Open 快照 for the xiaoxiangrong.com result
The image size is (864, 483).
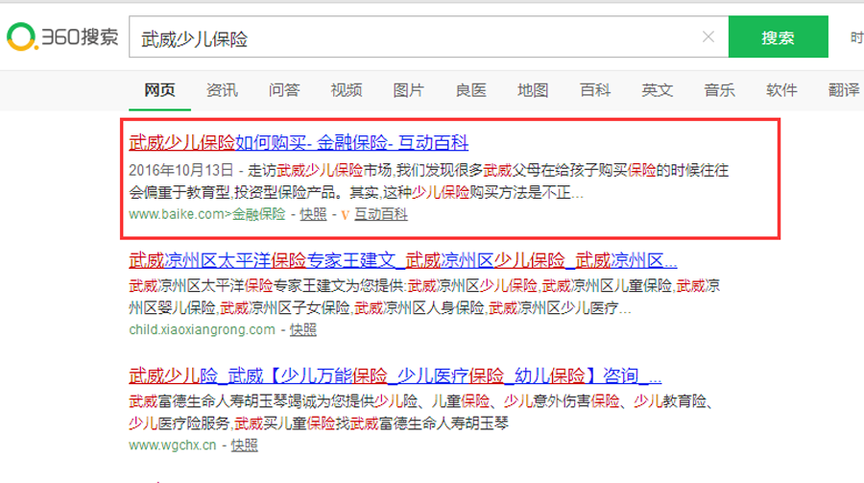point(303,329)
